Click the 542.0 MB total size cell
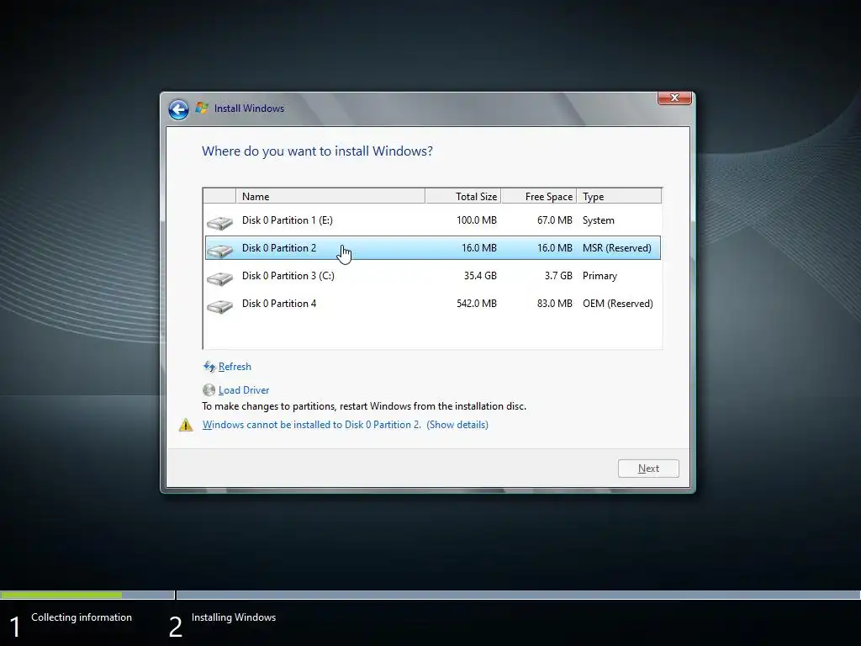This screenshot has width=861, height=646. (477, 303)
